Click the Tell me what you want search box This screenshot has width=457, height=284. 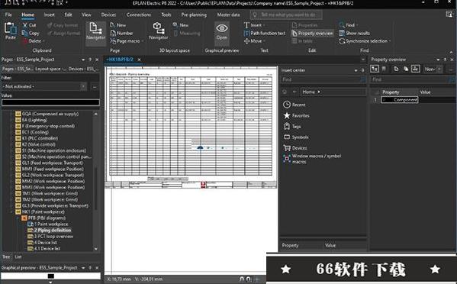click(x=286, y=15)
